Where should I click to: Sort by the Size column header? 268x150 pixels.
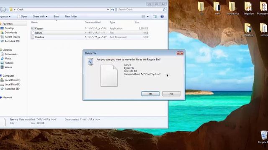tap(137, 22)
